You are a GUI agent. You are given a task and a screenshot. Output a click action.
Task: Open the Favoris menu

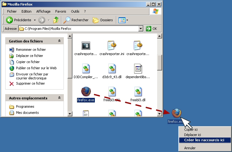61,11
